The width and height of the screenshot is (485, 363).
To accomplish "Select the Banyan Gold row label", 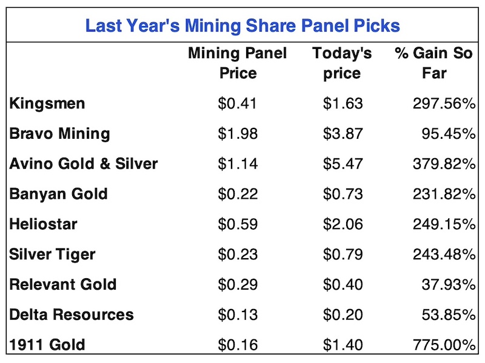I will click(58, 194).
